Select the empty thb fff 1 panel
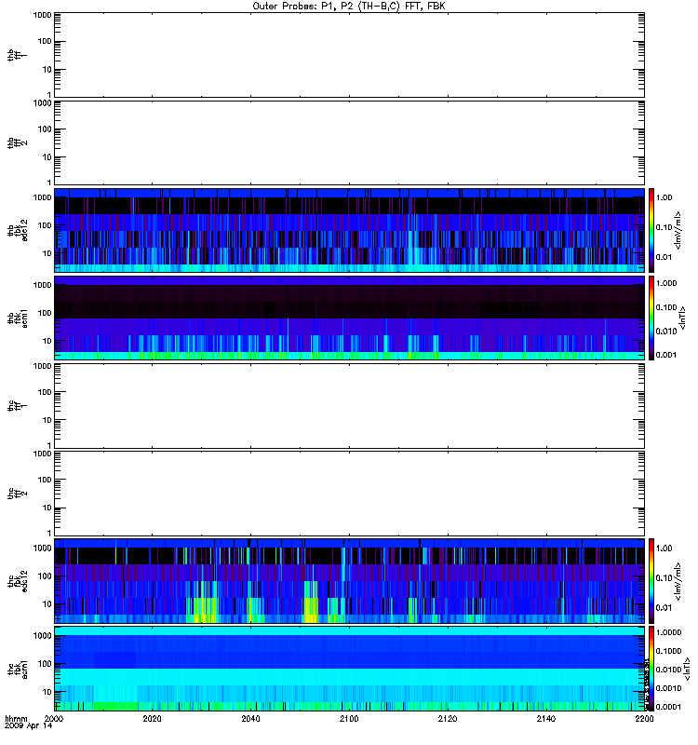Image resolution: width=698 pixels, height=745 pixels. [349, 55]
